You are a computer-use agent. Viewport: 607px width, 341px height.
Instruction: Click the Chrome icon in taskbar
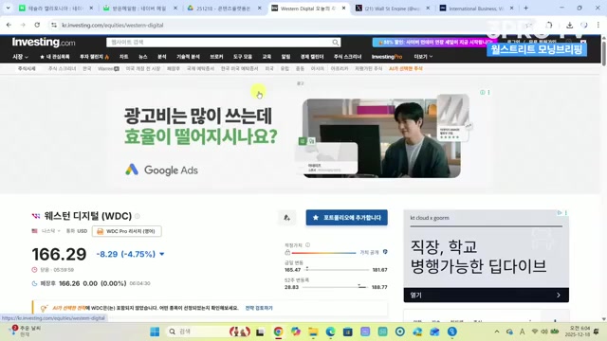[x=278, y=332]
